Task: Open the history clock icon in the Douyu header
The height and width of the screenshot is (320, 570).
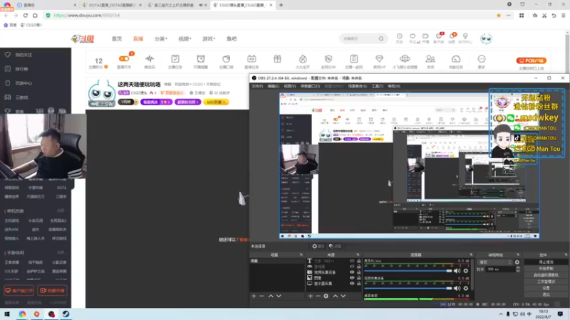Action: 400,36
